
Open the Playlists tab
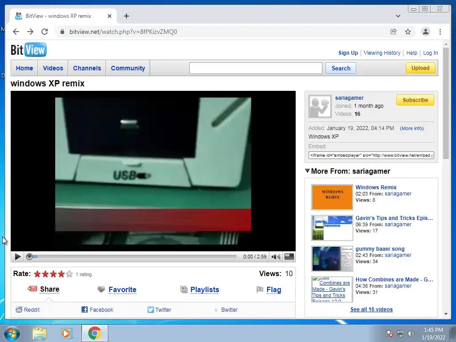click(x=205, y=289)
